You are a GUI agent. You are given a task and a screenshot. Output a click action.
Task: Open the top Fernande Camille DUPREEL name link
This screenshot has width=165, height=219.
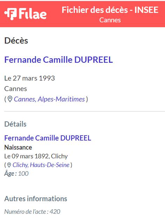(x=58, y=60)
